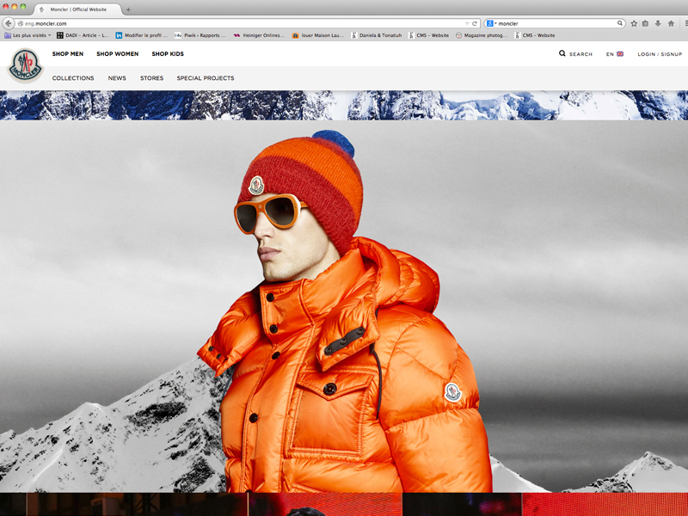
Task: Open SHOP MEN menu
Action: pos(68,54)
